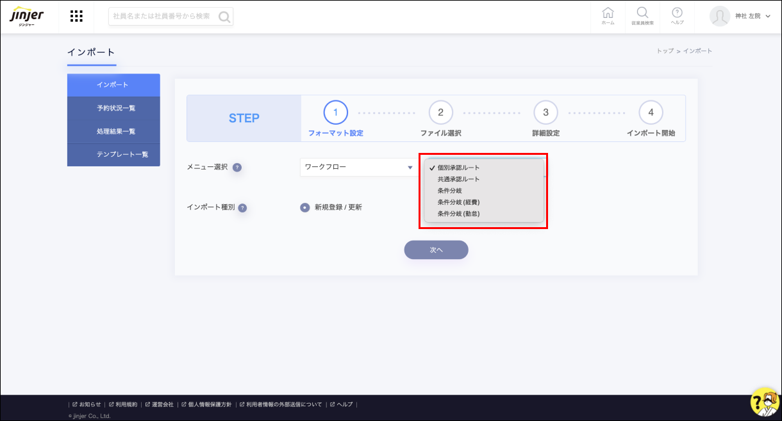Focus the employee name search field
782x421 pixels.
coord(163,16)
